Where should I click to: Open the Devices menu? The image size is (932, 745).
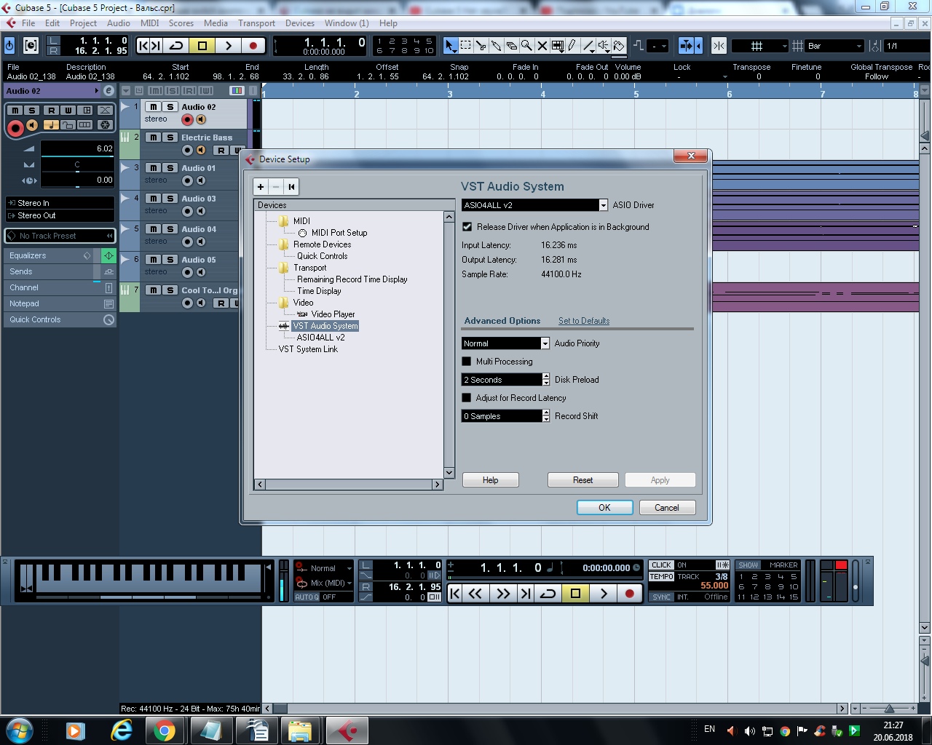pyautogui.click(x=300, y=23)
